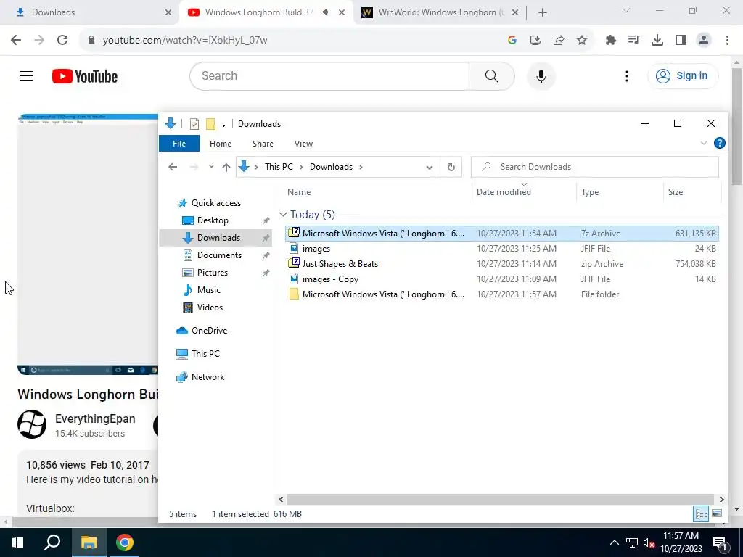Open Chrome's three-dot menu
This screenshot has width=743, height=557.
point(727,41)
